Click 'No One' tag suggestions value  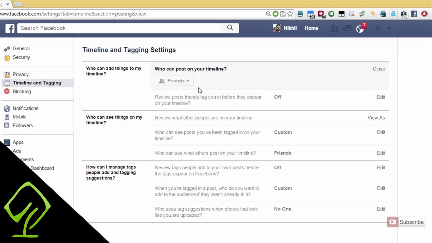click(282, 209)
